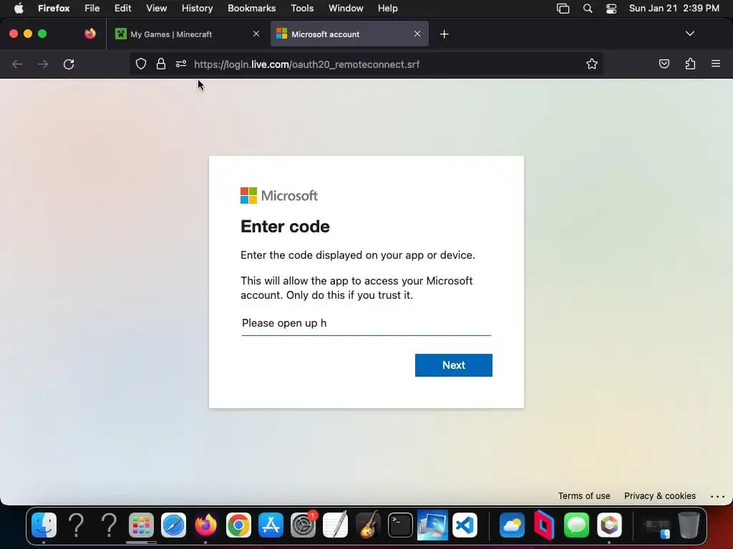Open Firefox application hamburger menu
Screen dimensions: 733x549
(x=715, y=64)
